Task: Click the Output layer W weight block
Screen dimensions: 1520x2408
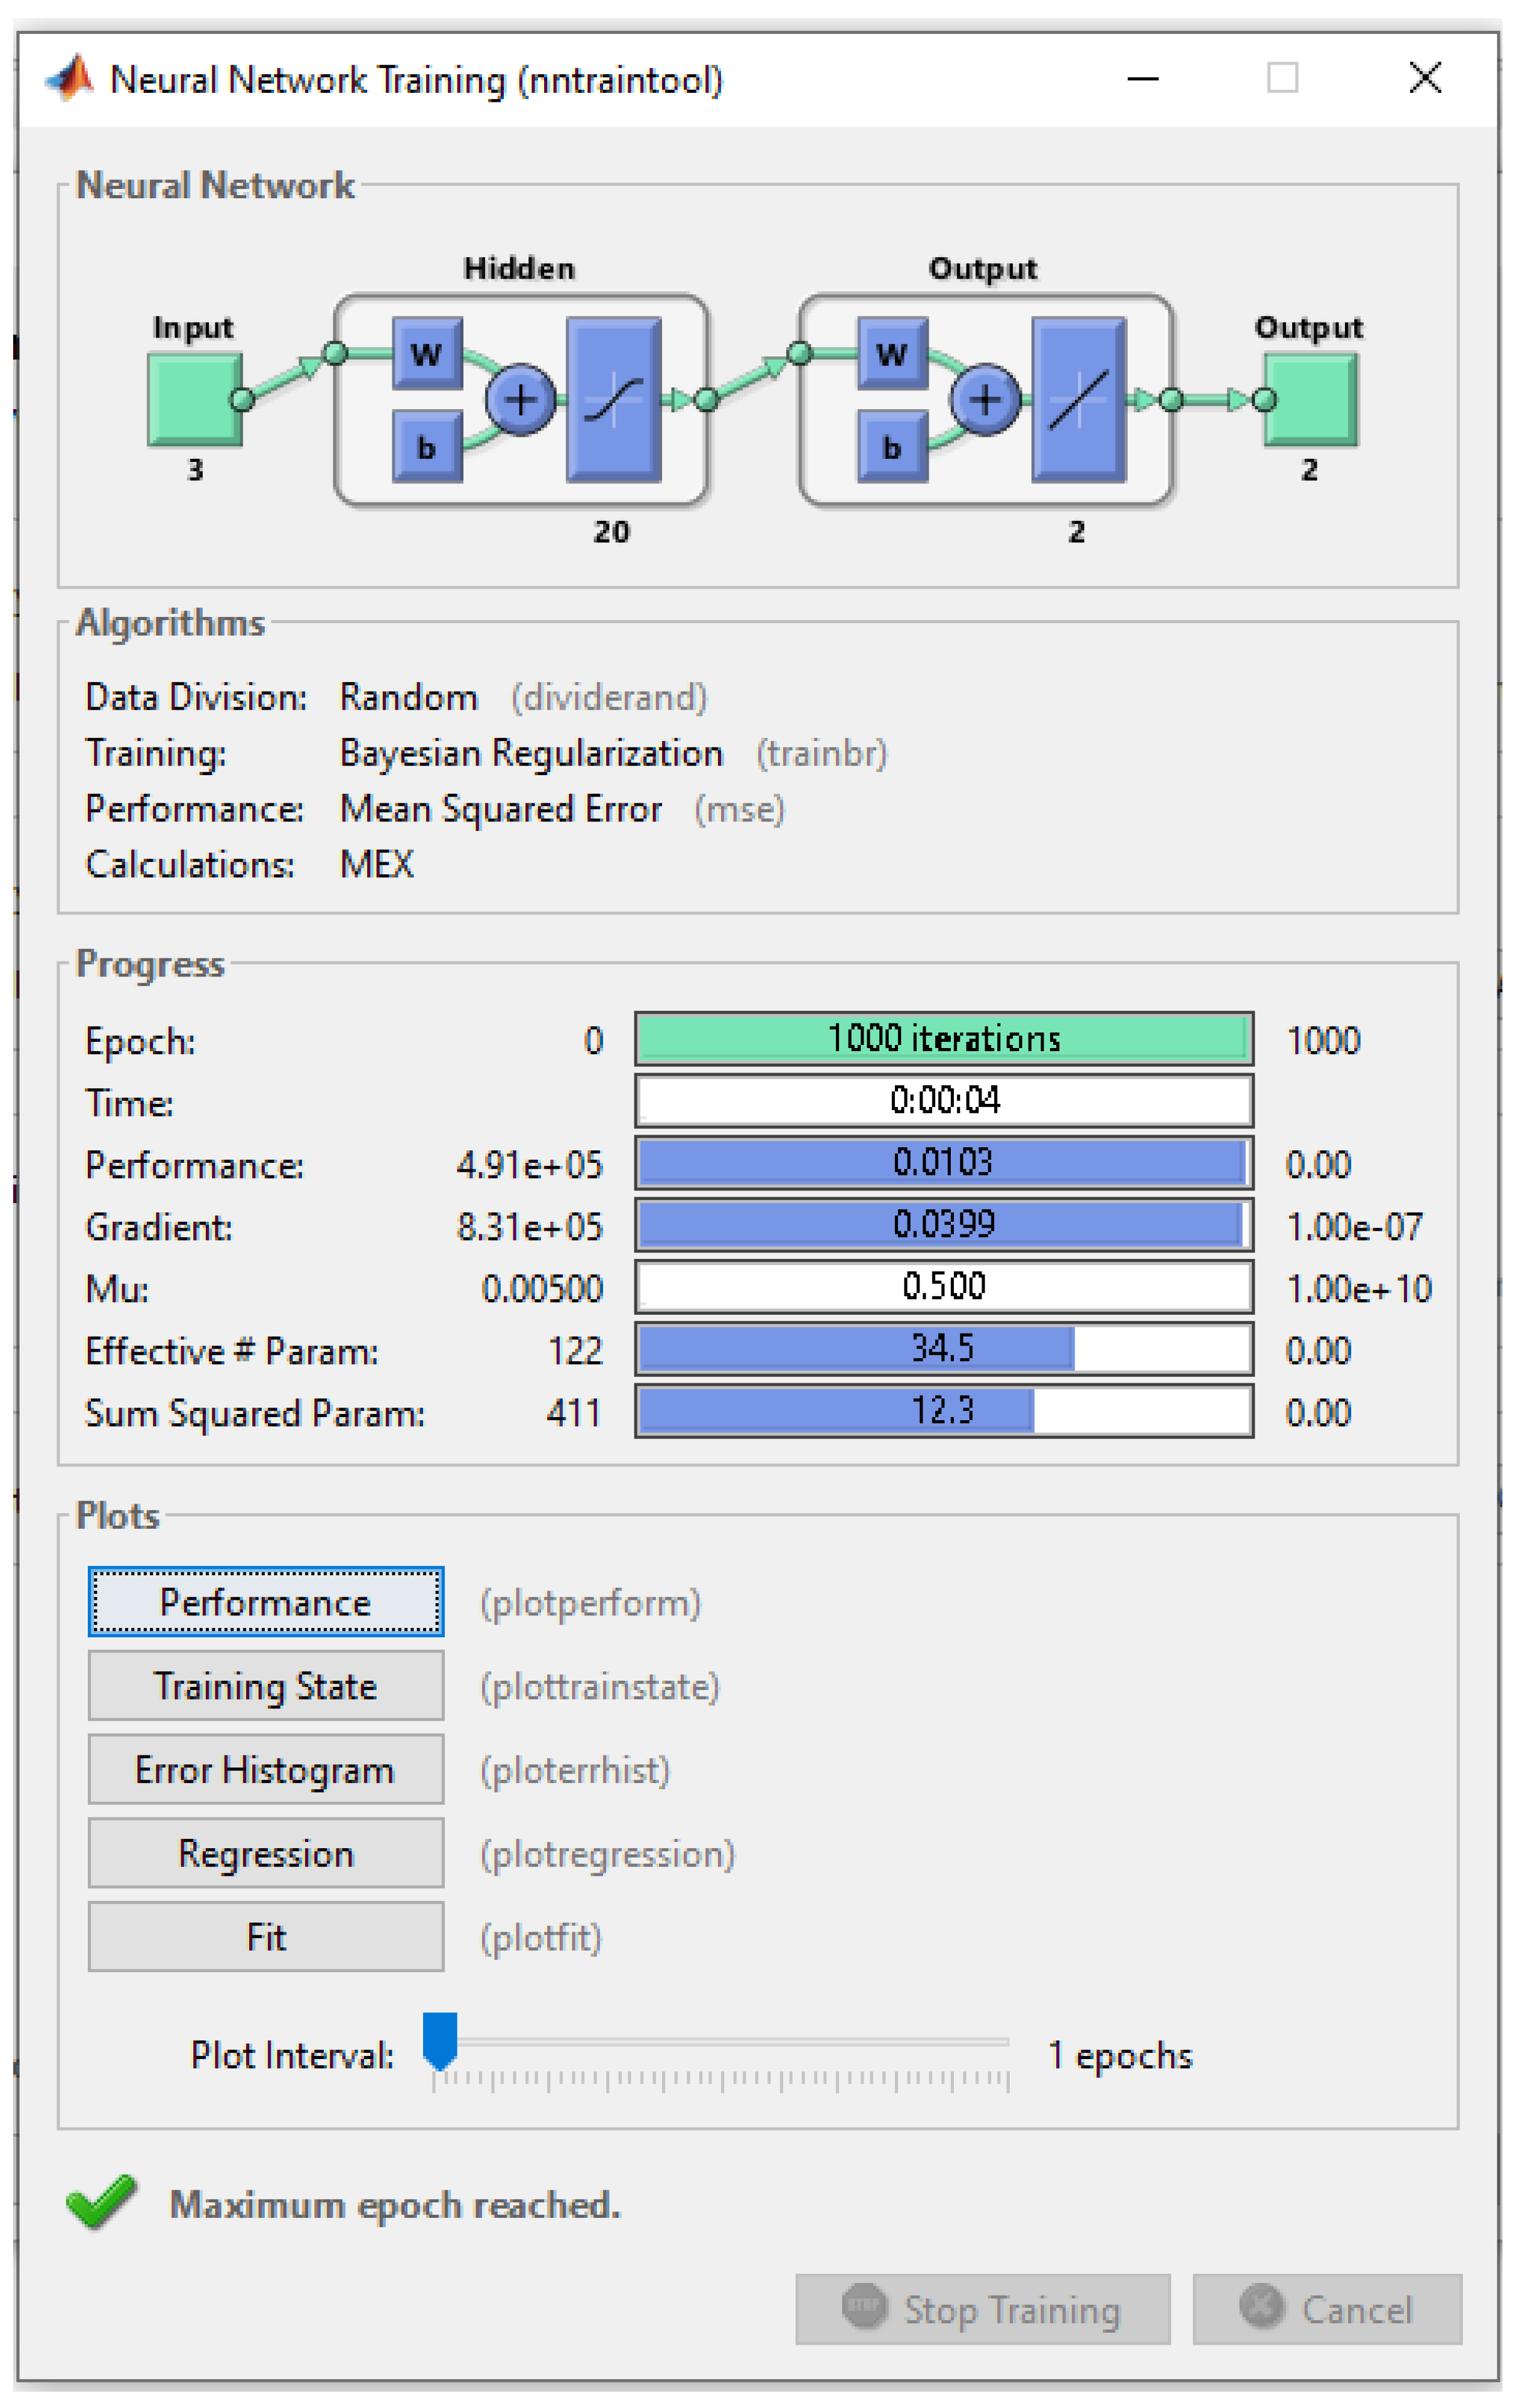Action: point(892,353)
